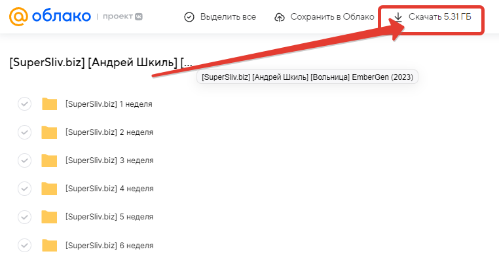
Task: Tick the checkbox for 6 неделя folder
Action: [x=24, y=246]
